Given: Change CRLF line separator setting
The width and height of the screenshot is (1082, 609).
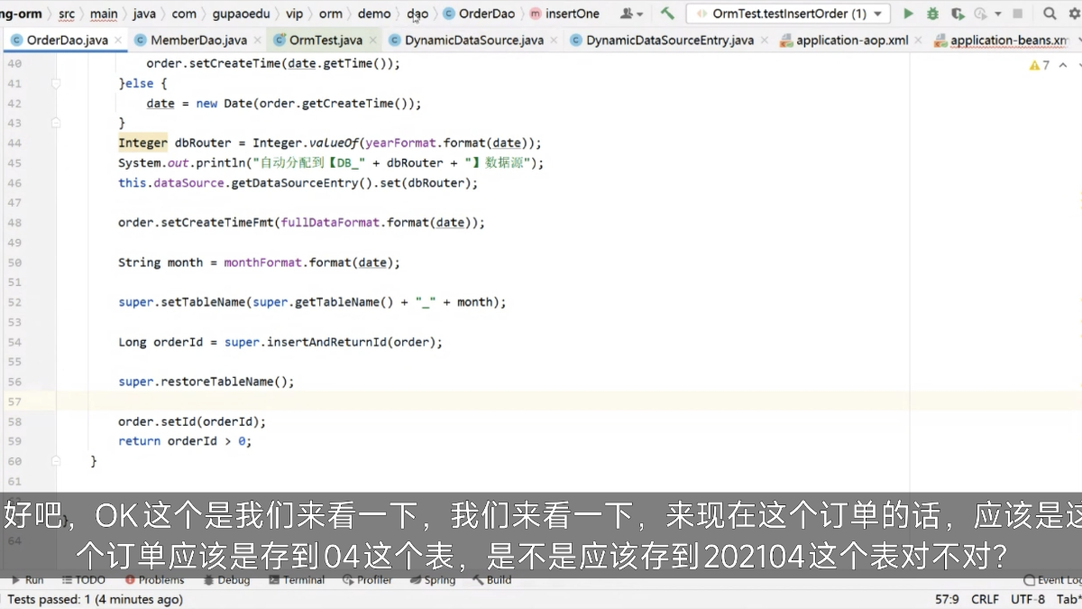Looking at the screenshot, I should coord(985,599).
